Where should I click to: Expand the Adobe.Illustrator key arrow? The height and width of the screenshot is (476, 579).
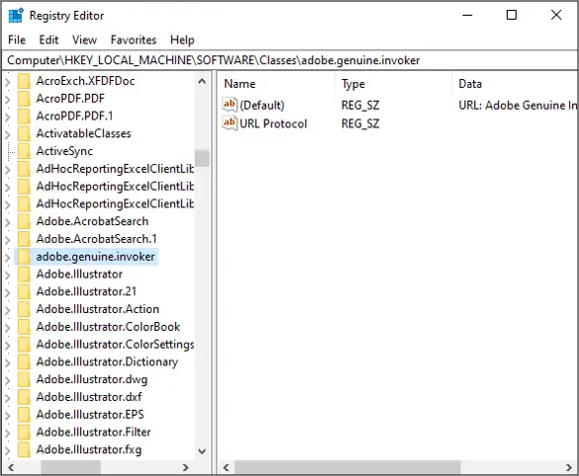(8, 275)
